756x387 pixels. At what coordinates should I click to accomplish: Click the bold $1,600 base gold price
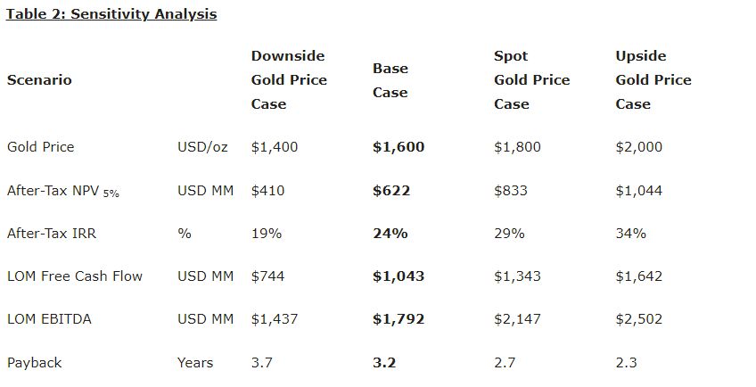point(398,147)
